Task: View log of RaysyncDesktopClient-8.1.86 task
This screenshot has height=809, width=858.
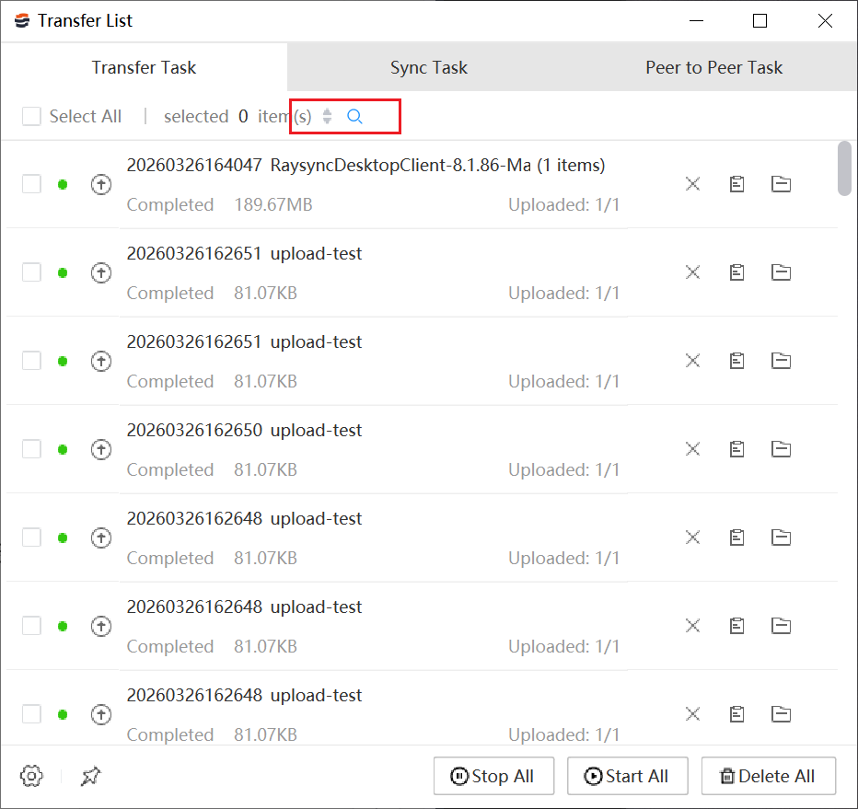Action: pos(736,184)
